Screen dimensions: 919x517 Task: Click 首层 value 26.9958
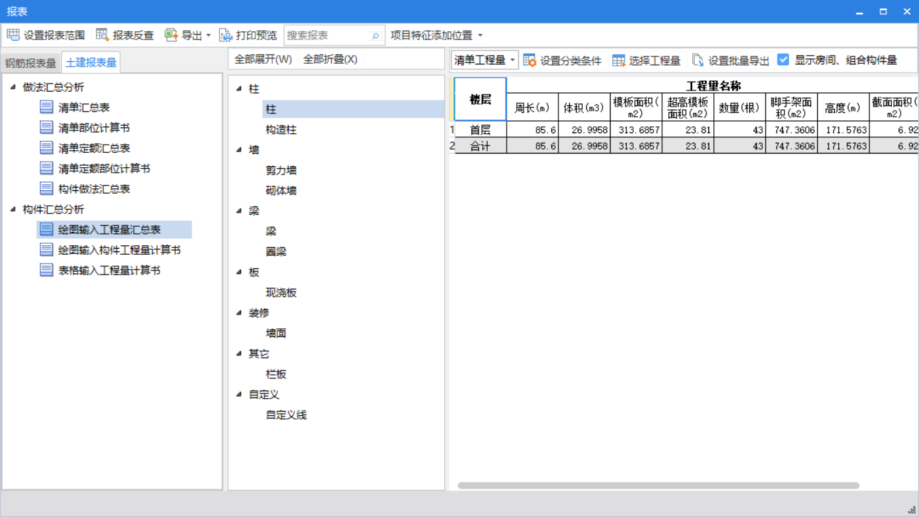(584, 129)
